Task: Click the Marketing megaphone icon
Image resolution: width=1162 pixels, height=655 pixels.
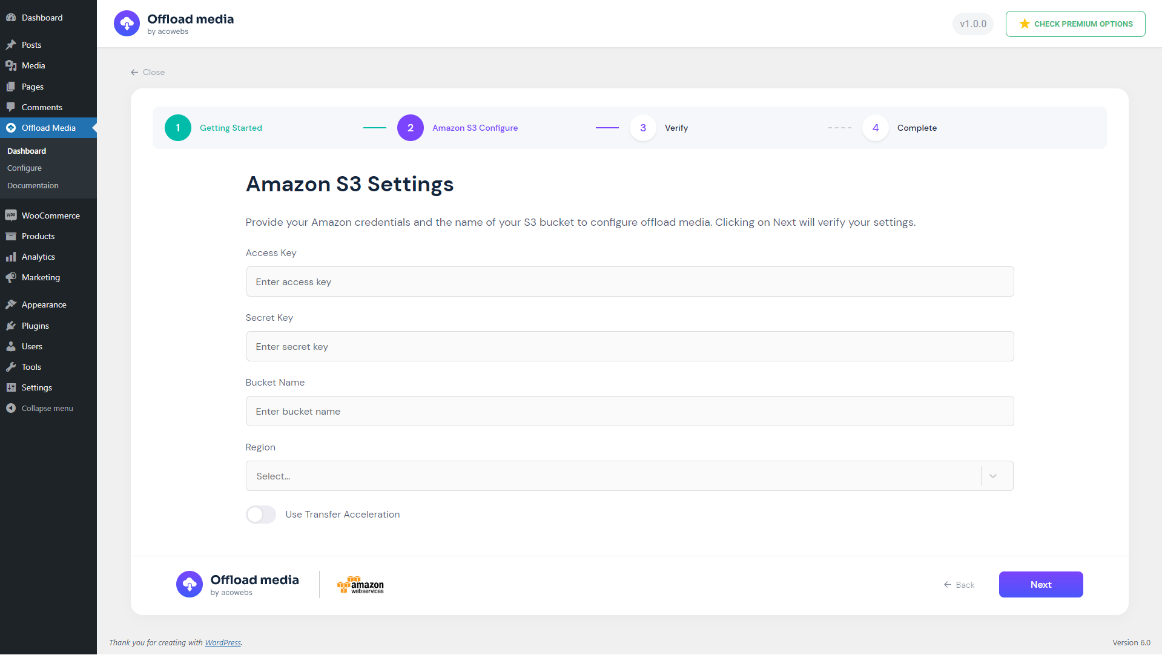Action: coord(11,277)
